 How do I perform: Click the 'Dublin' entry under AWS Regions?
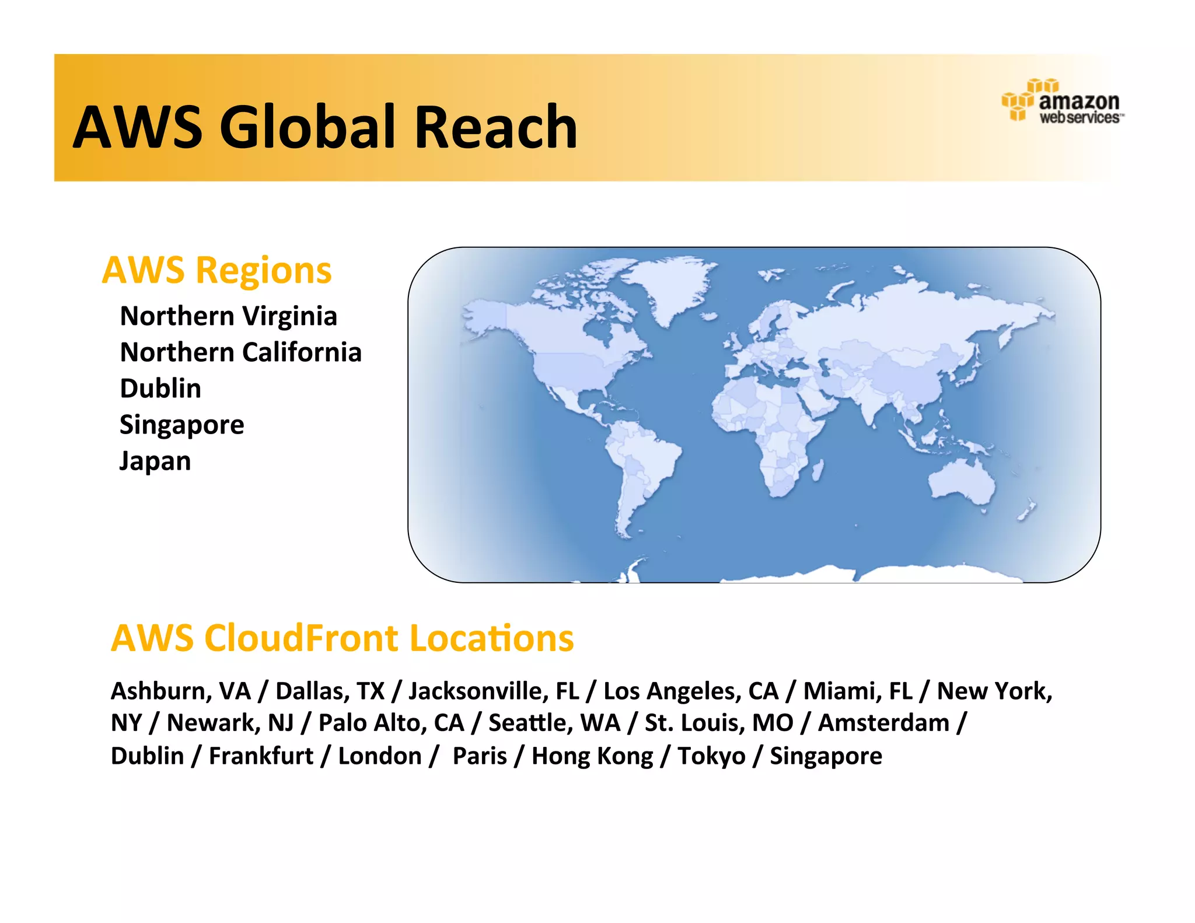(x=160, y=389)
